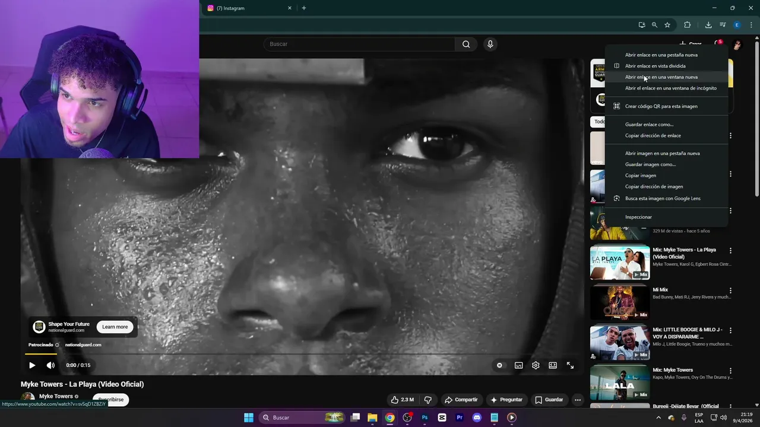760x427 pixels.
Task: Like the video with 2.3 M
Action: [x=402, y=400]
